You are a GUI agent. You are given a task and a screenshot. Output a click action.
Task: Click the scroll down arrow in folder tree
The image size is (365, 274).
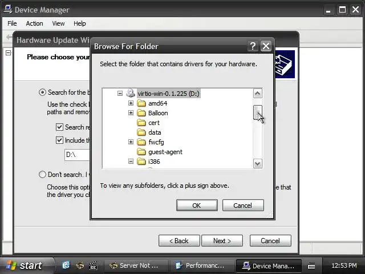[257, 164]
